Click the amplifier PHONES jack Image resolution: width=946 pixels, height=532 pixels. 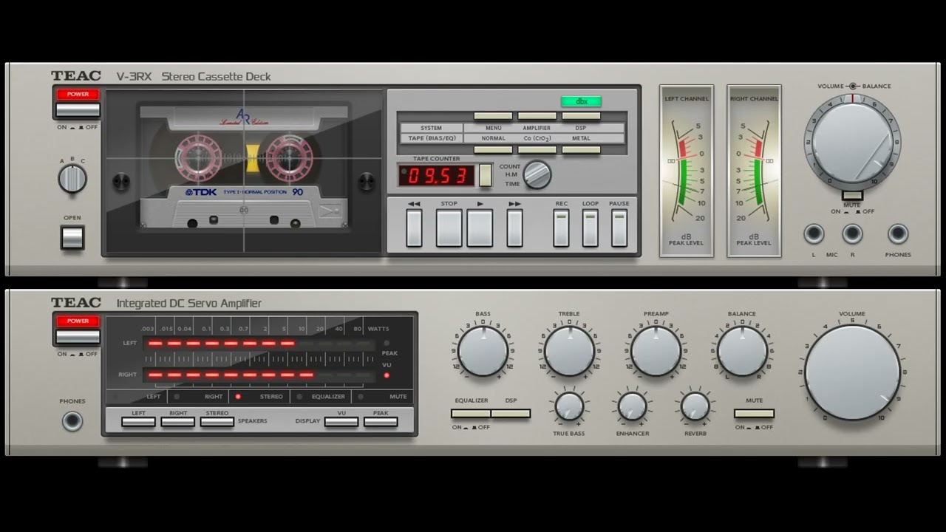pyautogui.click(x=72, y=421)
